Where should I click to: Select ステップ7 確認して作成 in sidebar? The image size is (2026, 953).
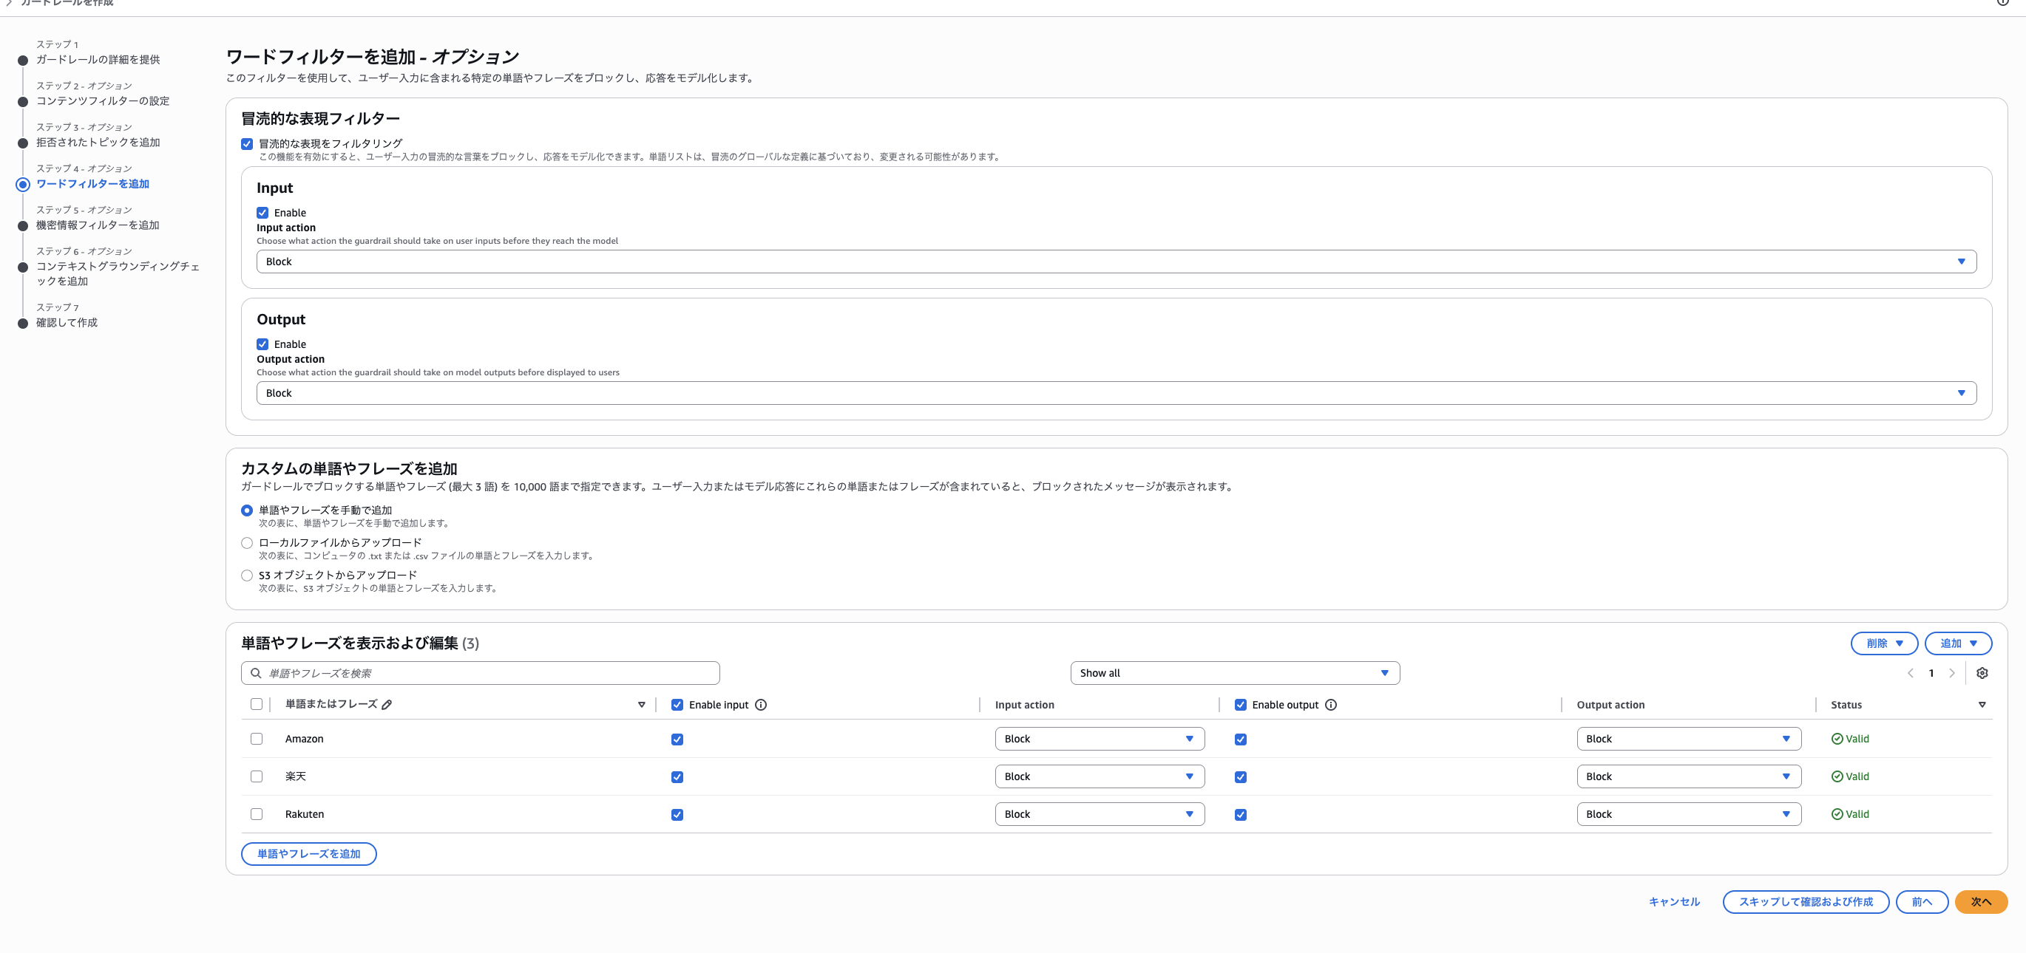pos(66,322)
